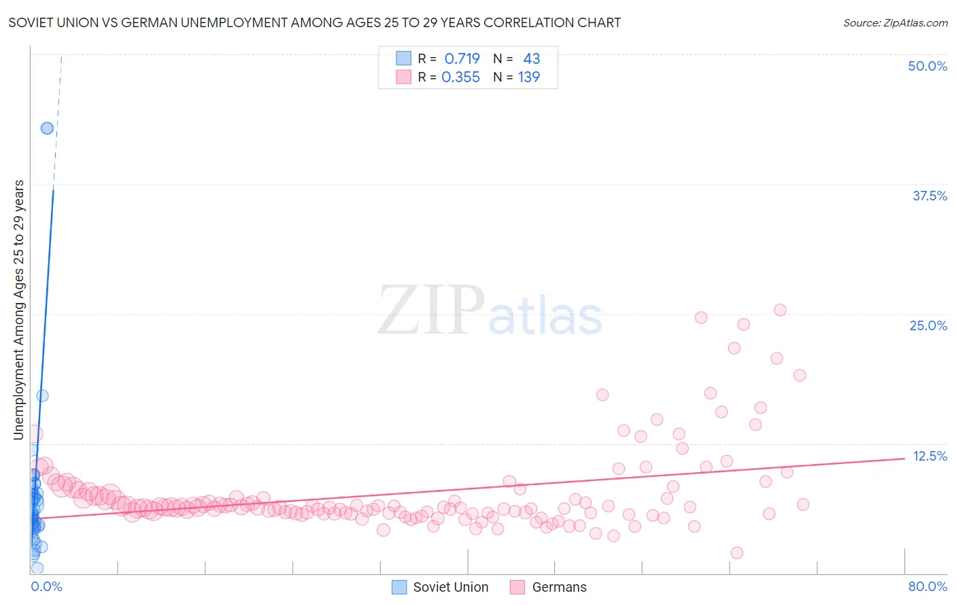Click the blue swatch in R = 0.719 box
Image resolution: width=956 pixels, height=606 pixels.
click(404, 58)
